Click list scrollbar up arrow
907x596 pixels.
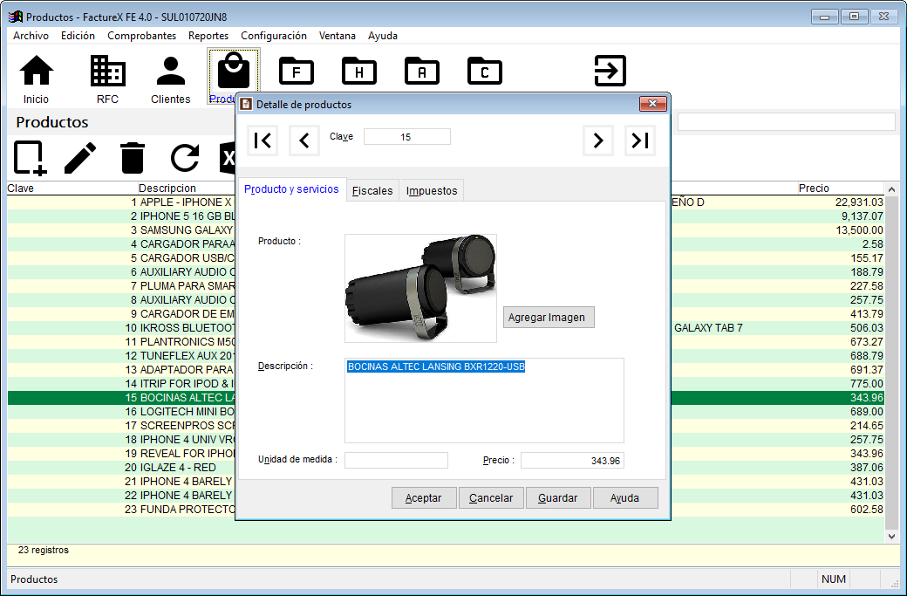891,189
